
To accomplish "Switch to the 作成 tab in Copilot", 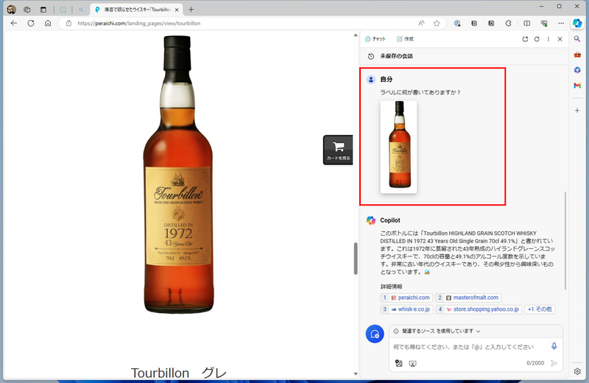I will point(405,39).
